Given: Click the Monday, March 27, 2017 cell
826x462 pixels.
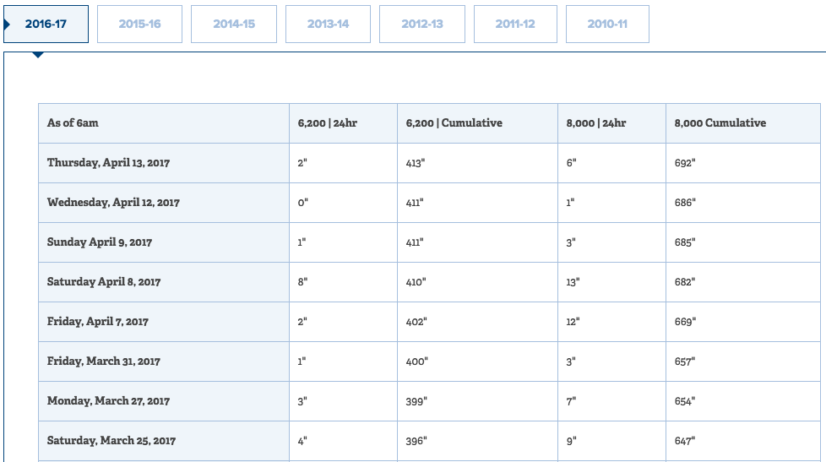Looking at the screenshot, I should coord(164,401).
